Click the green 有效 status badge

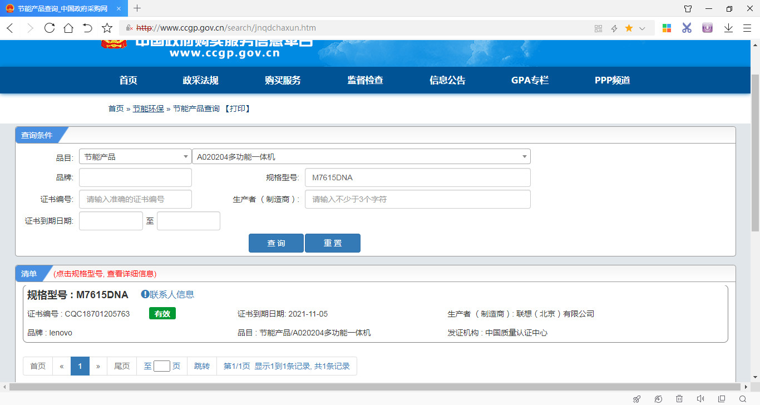162,314
